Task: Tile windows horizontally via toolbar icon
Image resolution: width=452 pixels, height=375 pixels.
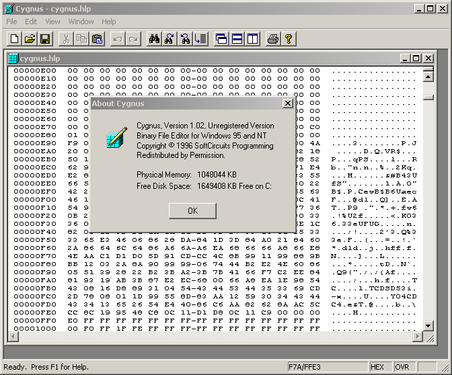Action: point(237,39)
